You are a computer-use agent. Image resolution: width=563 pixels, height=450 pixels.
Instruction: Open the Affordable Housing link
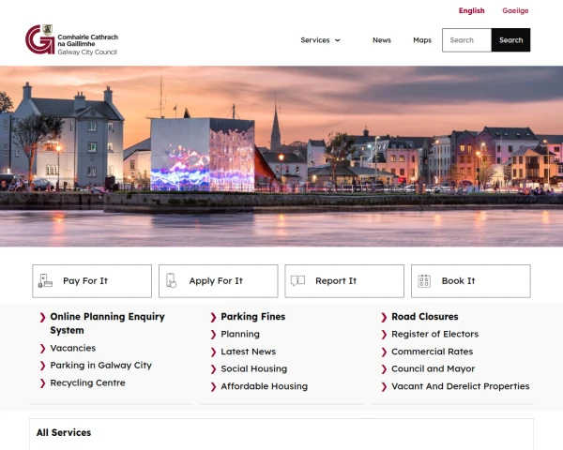tap(264, 386)
